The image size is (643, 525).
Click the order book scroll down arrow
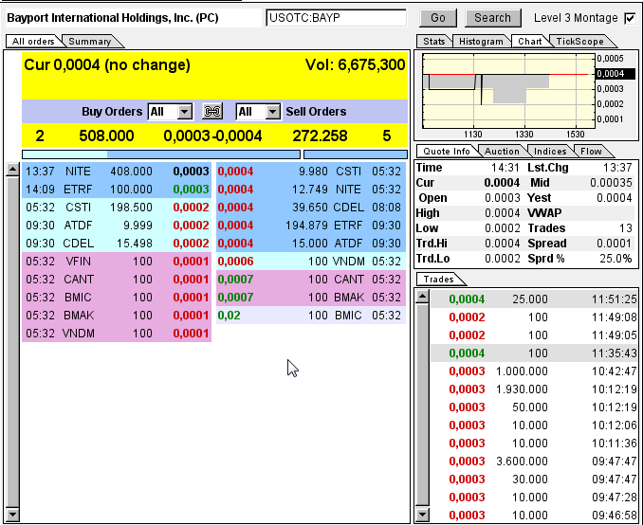tap(12, 514)
